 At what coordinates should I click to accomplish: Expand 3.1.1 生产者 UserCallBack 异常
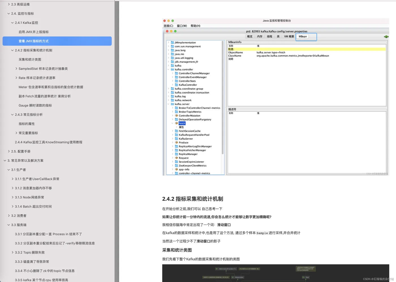pos(12,179)
